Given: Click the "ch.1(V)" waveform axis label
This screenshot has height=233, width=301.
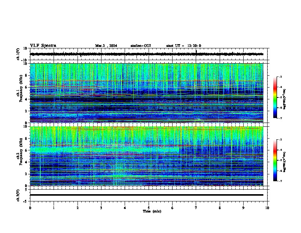Looking at the screenshot, I should pos(18,54).
